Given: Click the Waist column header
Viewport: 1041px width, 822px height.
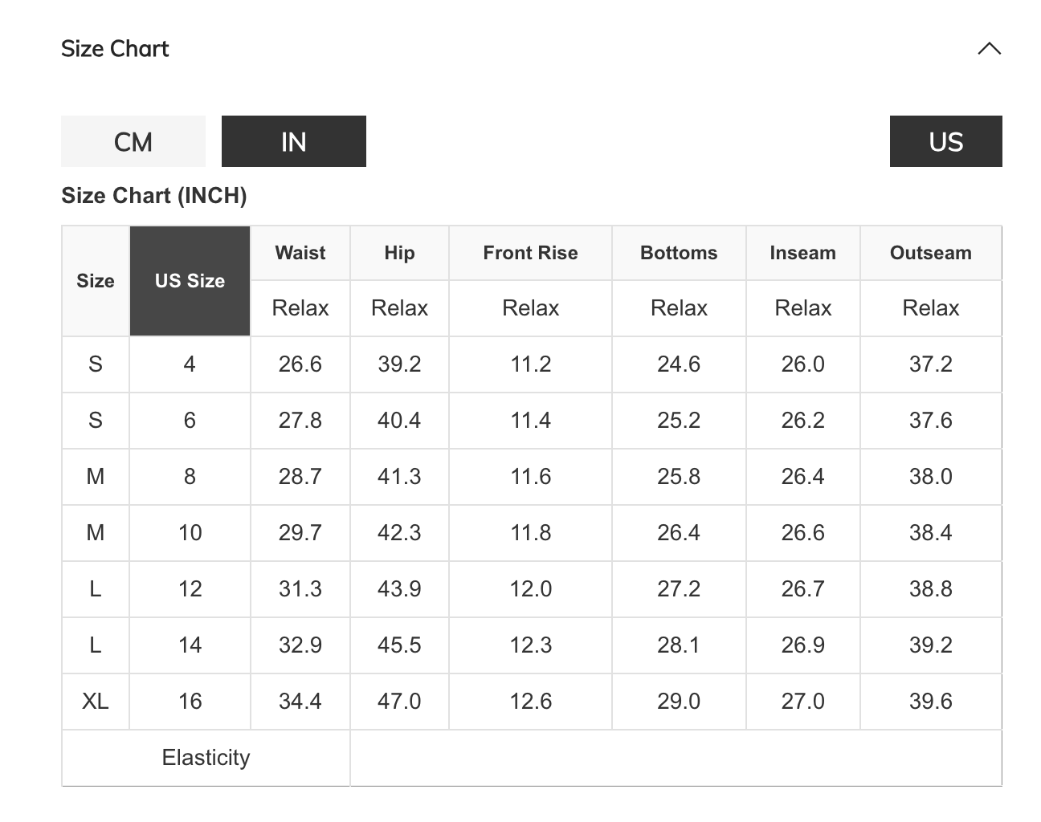Looking at the screenshot, I should point(300,253).
